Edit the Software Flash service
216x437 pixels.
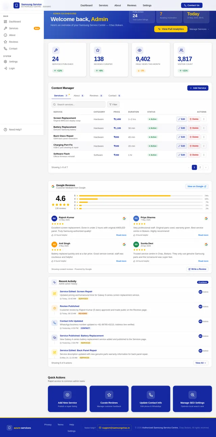click(x=182, y=155)
